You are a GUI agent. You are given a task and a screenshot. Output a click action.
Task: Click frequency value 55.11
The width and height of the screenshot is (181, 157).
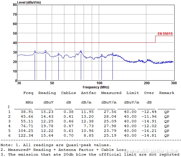point(27,121)
